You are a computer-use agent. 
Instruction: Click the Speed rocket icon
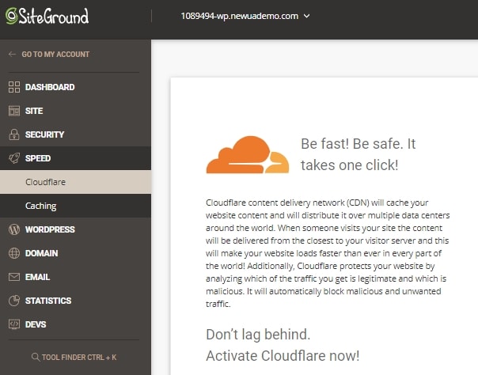coord(14,158)
